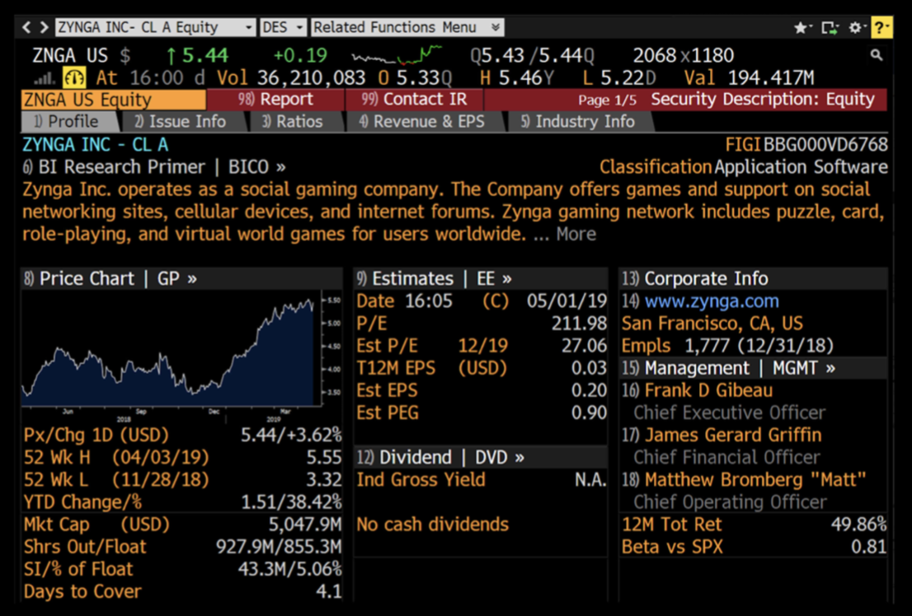Click 12M Tot Ret value 49.86%

(x=859, y=525)
